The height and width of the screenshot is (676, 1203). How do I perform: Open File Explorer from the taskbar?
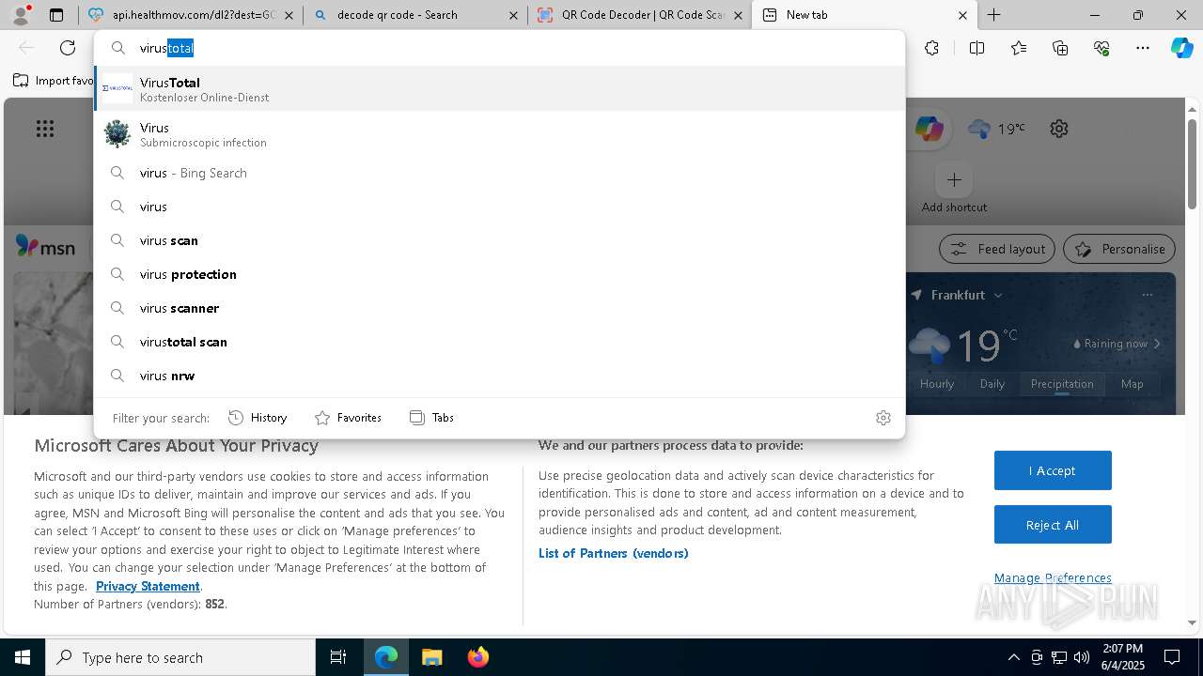(x=431, y=657)
